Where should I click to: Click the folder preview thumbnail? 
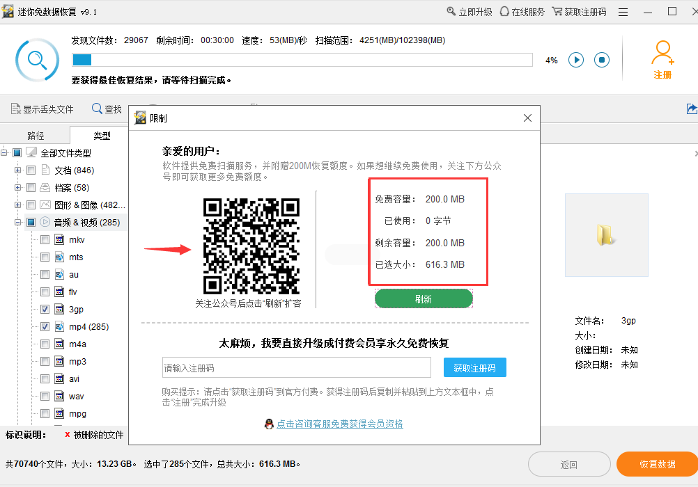tap(606, 235)
